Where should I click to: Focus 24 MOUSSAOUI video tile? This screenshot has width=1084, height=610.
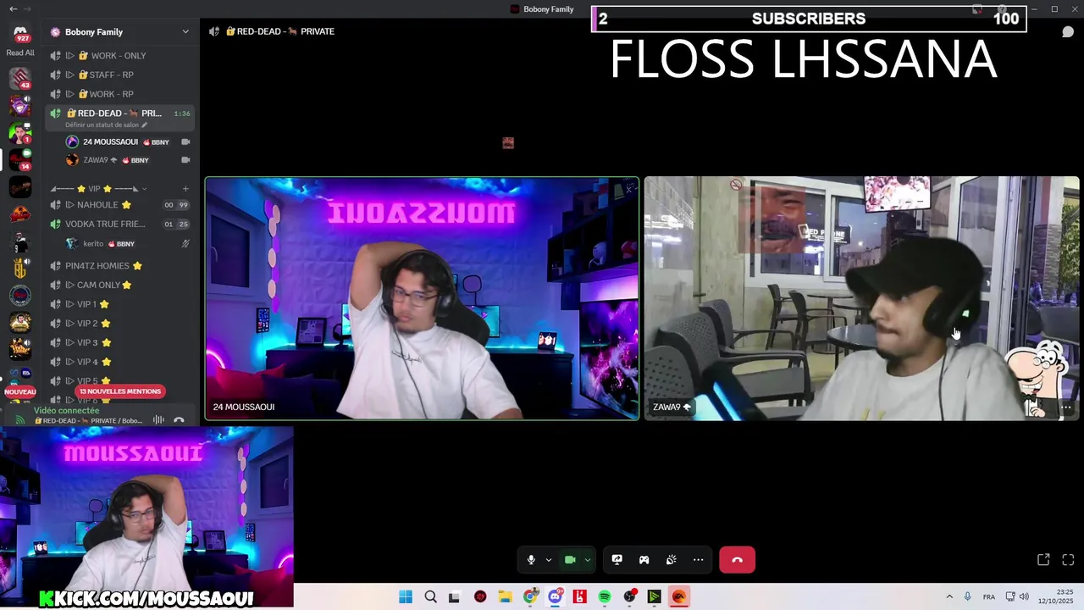click(x=422, y=298)
